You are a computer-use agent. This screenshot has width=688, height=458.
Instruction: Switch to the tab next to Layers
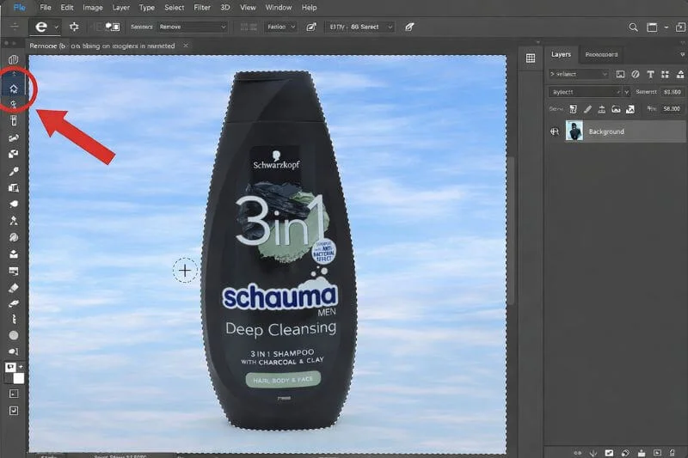pyautogui.click(x=601, y=54)
